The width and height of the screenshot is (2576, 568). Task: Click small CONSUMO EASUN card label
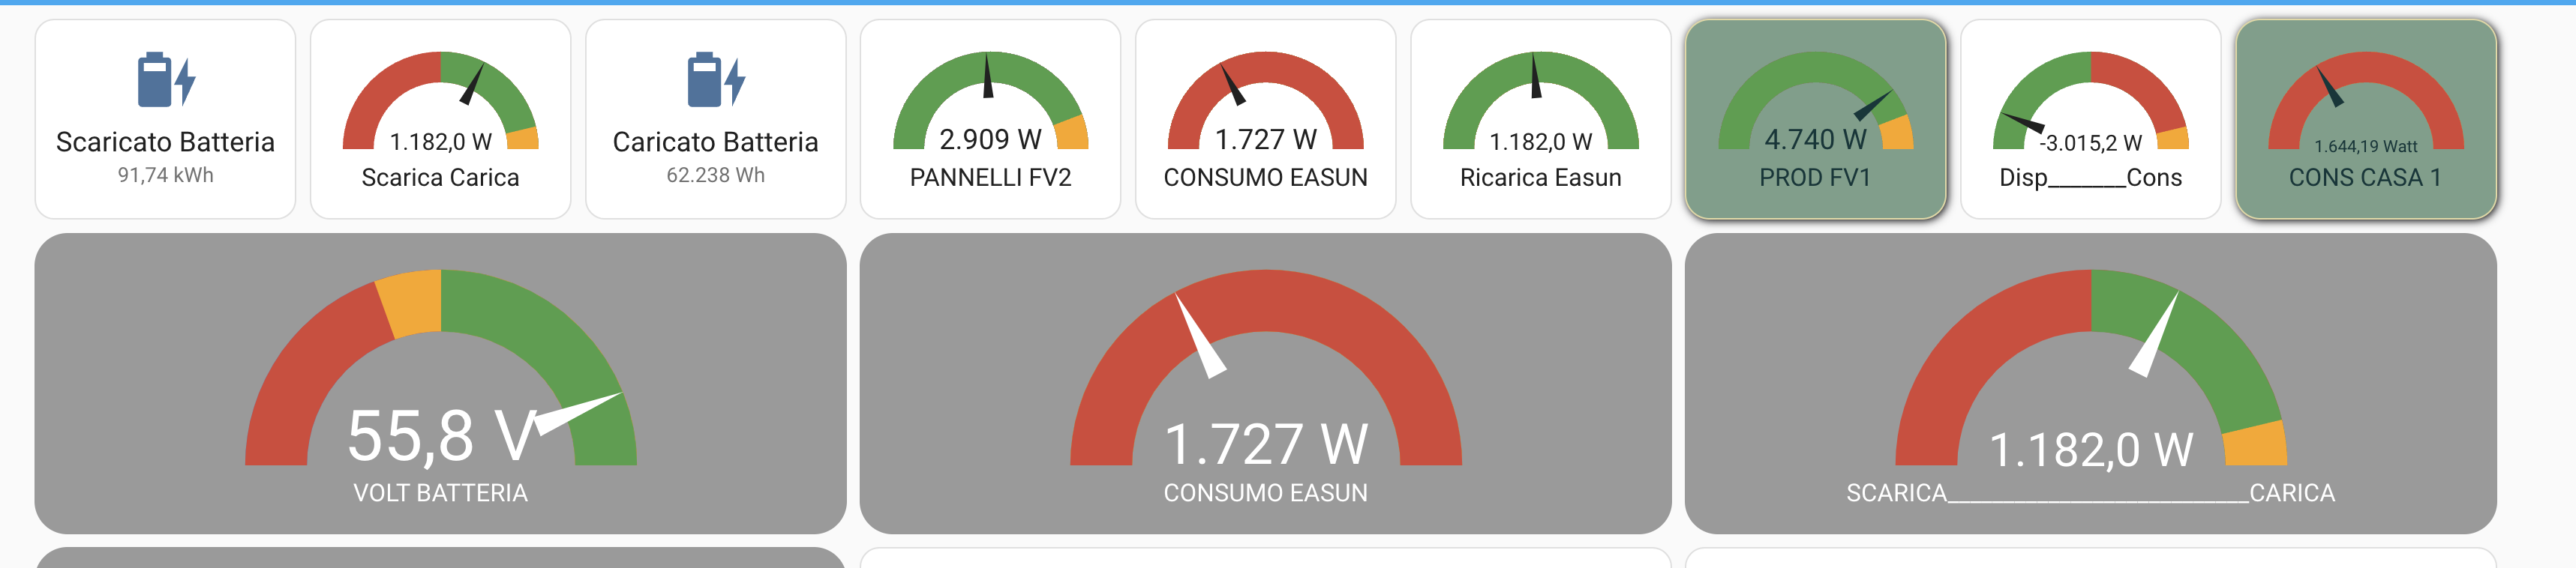coord(1266,178)
